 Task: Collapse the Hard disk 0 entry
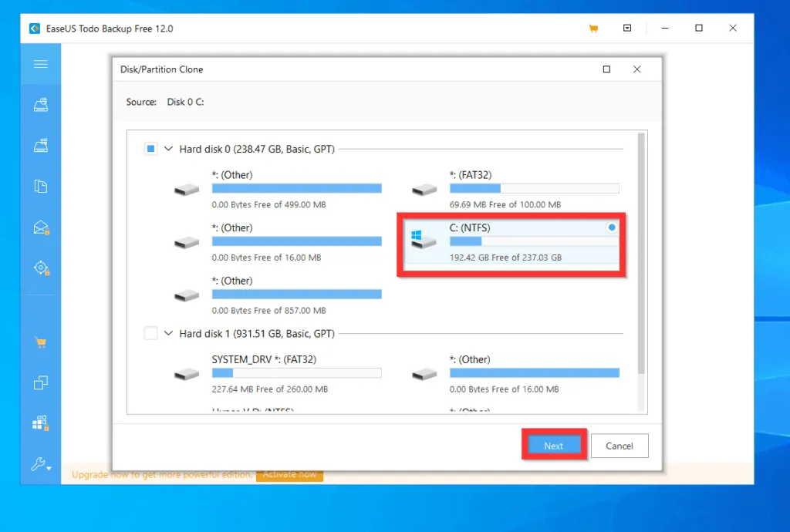point(168,148)
